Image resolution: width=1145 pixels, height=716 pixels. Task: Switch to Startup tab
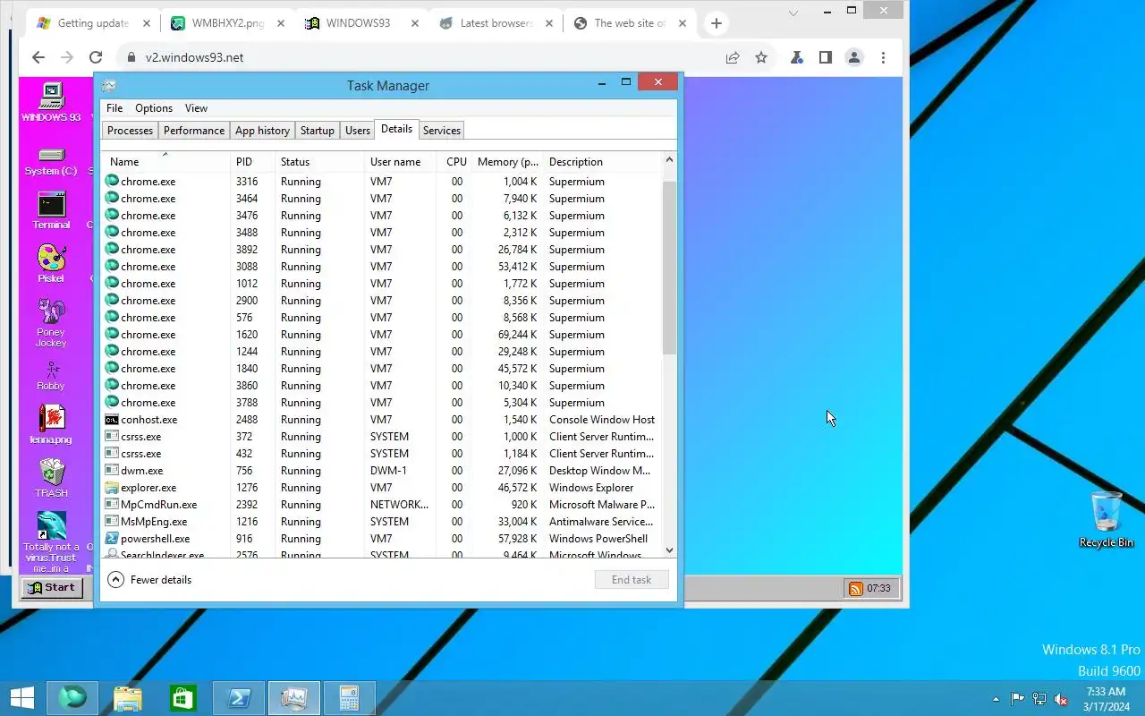pyautogui.click(x=317, y=131)
